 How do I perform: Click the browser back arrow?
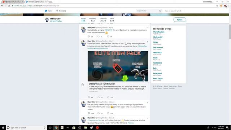tap(2, 6)
